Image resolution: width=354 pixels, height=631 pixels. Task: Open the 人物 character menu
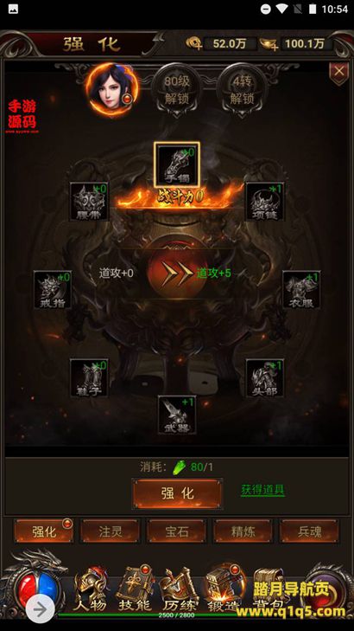tap(91, 591)
